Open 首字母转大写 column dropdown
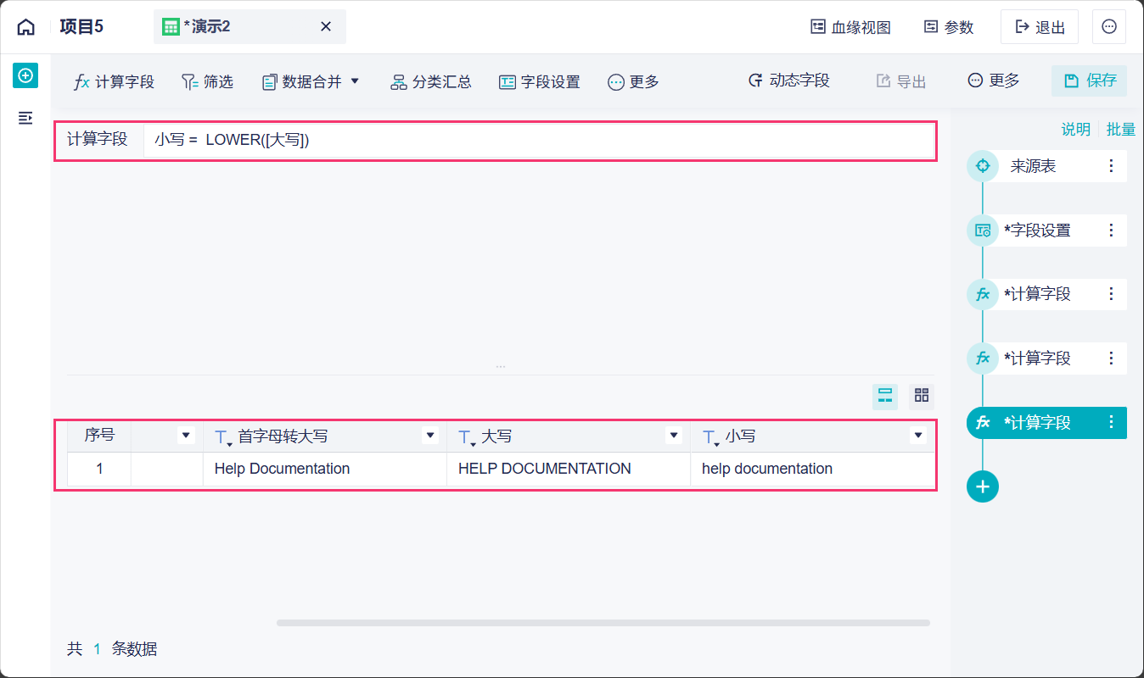The image size is (1144, 678). click(430, 436)
